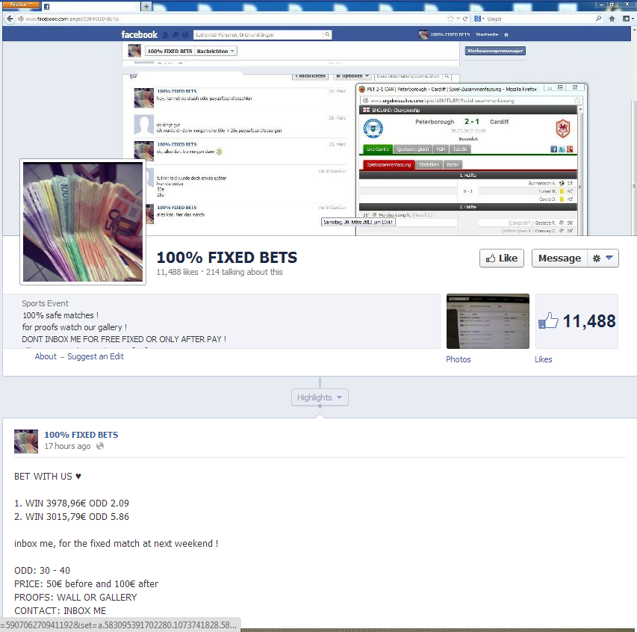Viewport: 637px width, 632px height.
Task: Click the PROOFS: WALL OR GALLERY line
Action: [75, 598]
